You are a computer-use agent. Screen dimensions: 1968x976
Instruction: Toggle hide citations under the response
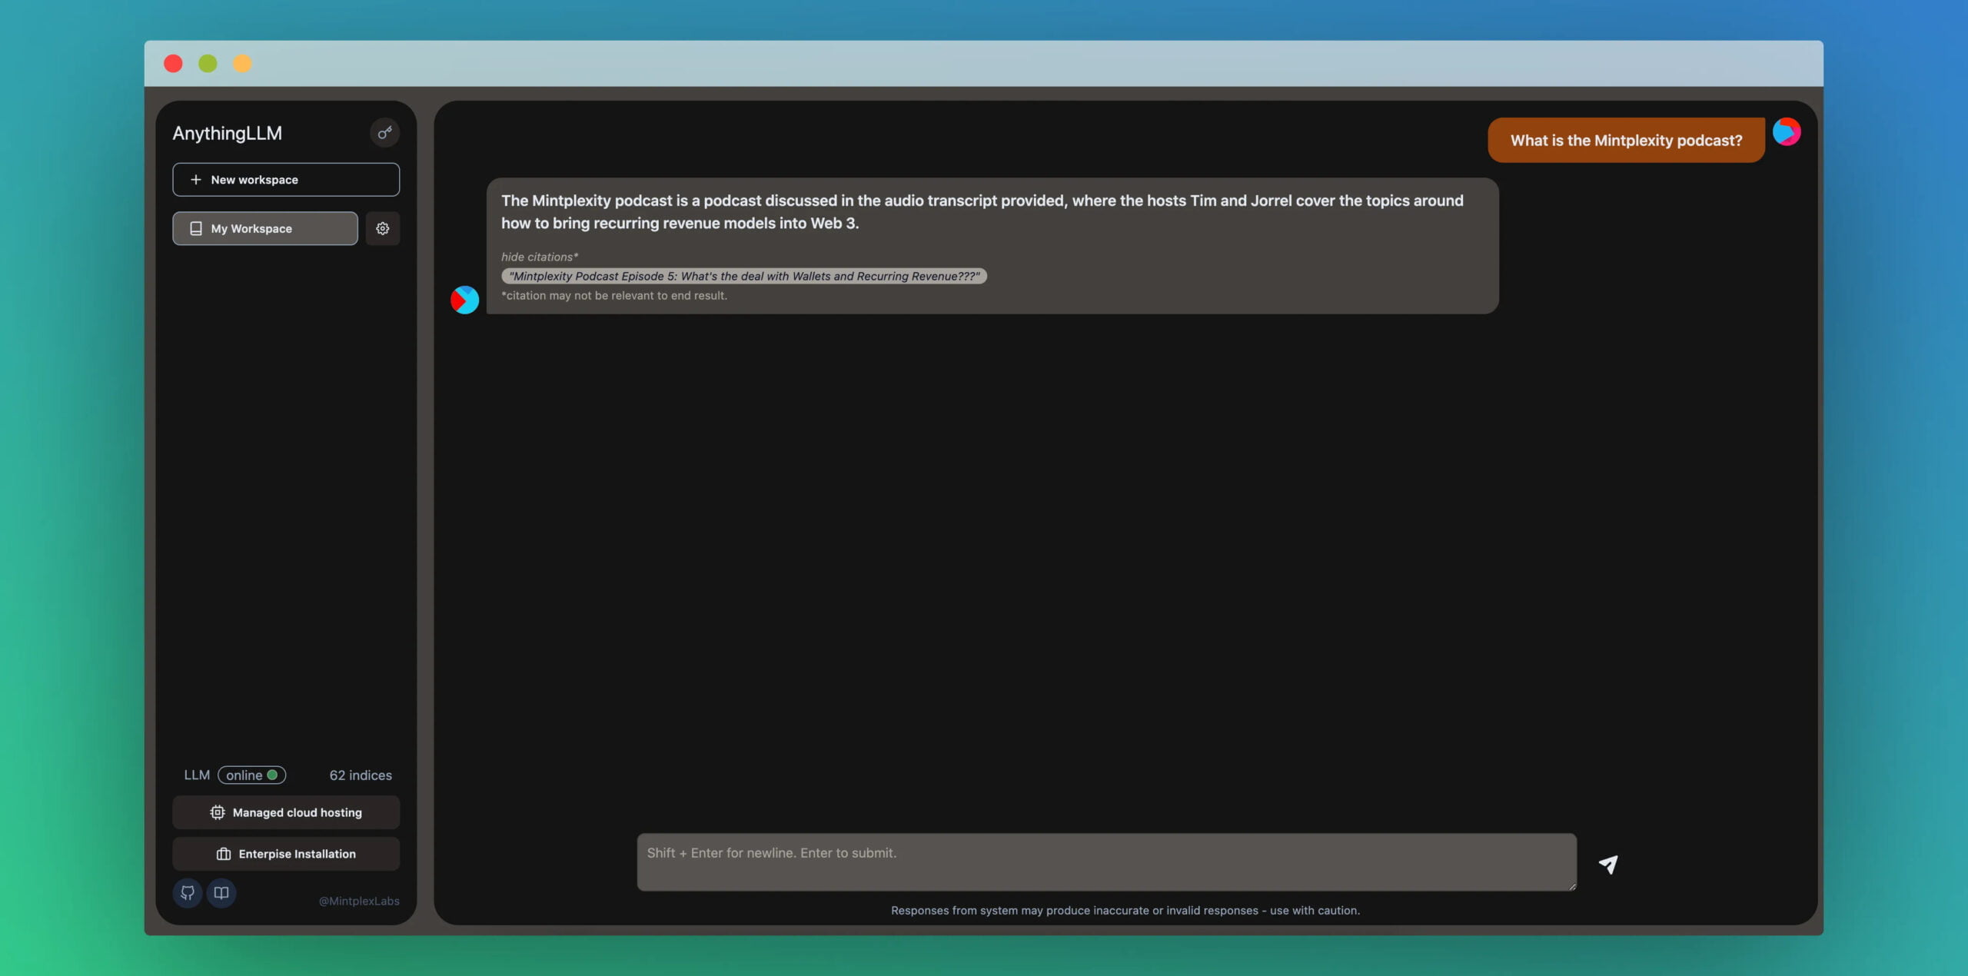539,257
